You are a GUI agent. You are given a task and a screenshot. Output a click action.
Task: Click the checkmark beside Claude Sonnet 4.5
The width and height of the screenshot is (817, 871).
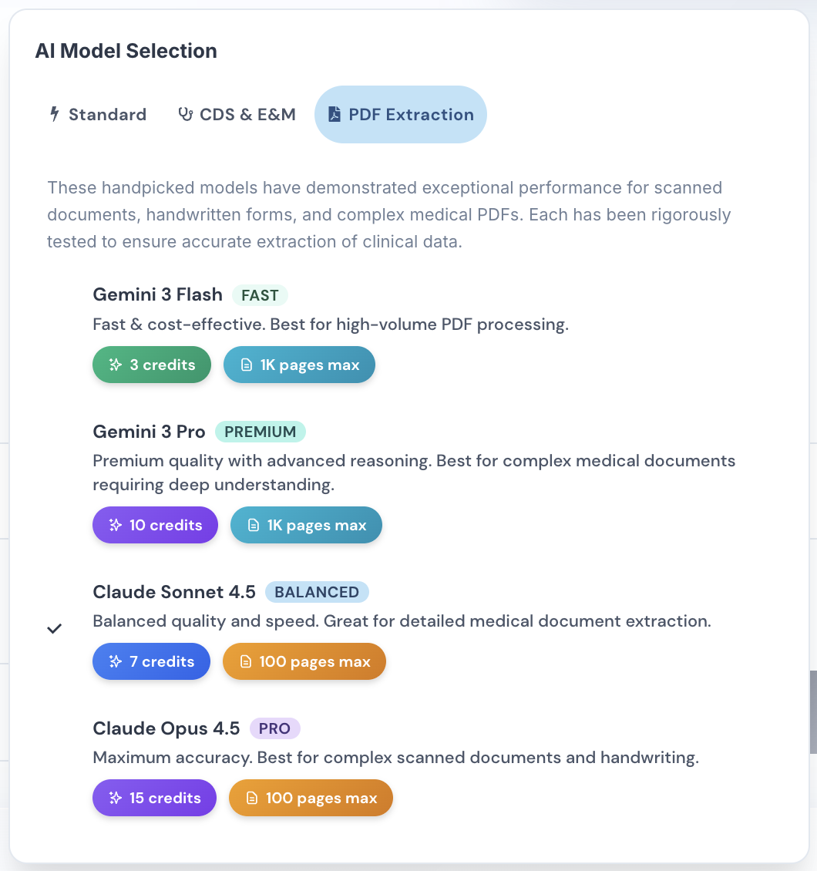pyautogui.click(x=55, y=628)
